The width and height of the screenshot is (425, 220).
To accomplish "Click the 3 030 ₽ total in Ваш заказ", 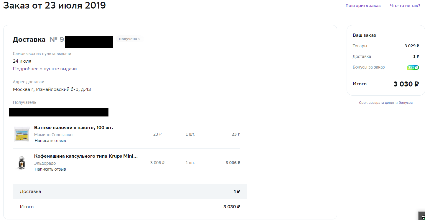I will click(x=406, y=84).
